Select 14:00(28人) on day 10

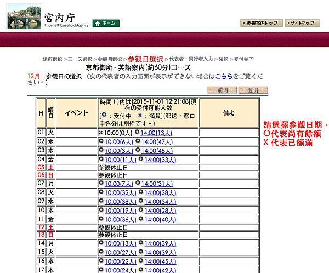pyautogui.click(x=160, y=211)
